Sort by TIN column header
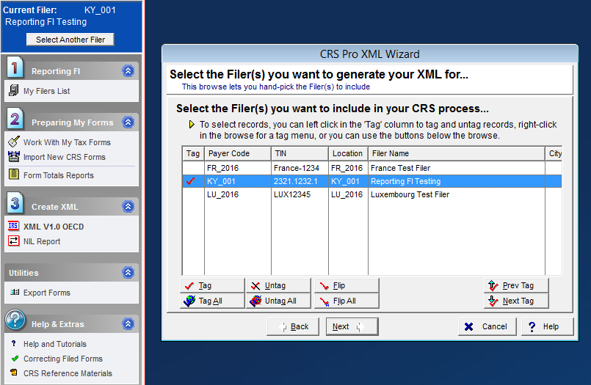Screen dimensions: 591x385 (x=300, y=153)
